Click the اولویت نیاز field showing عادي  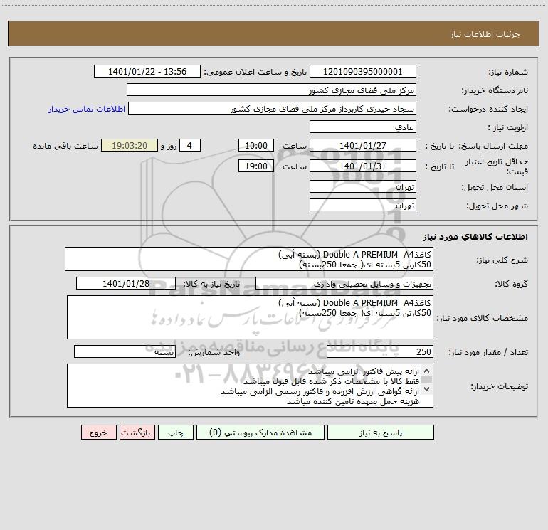click(363, 127)
